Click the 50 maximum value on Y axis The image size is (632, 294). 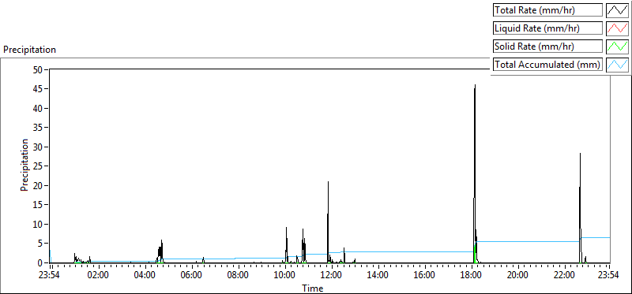click(38, 69)
